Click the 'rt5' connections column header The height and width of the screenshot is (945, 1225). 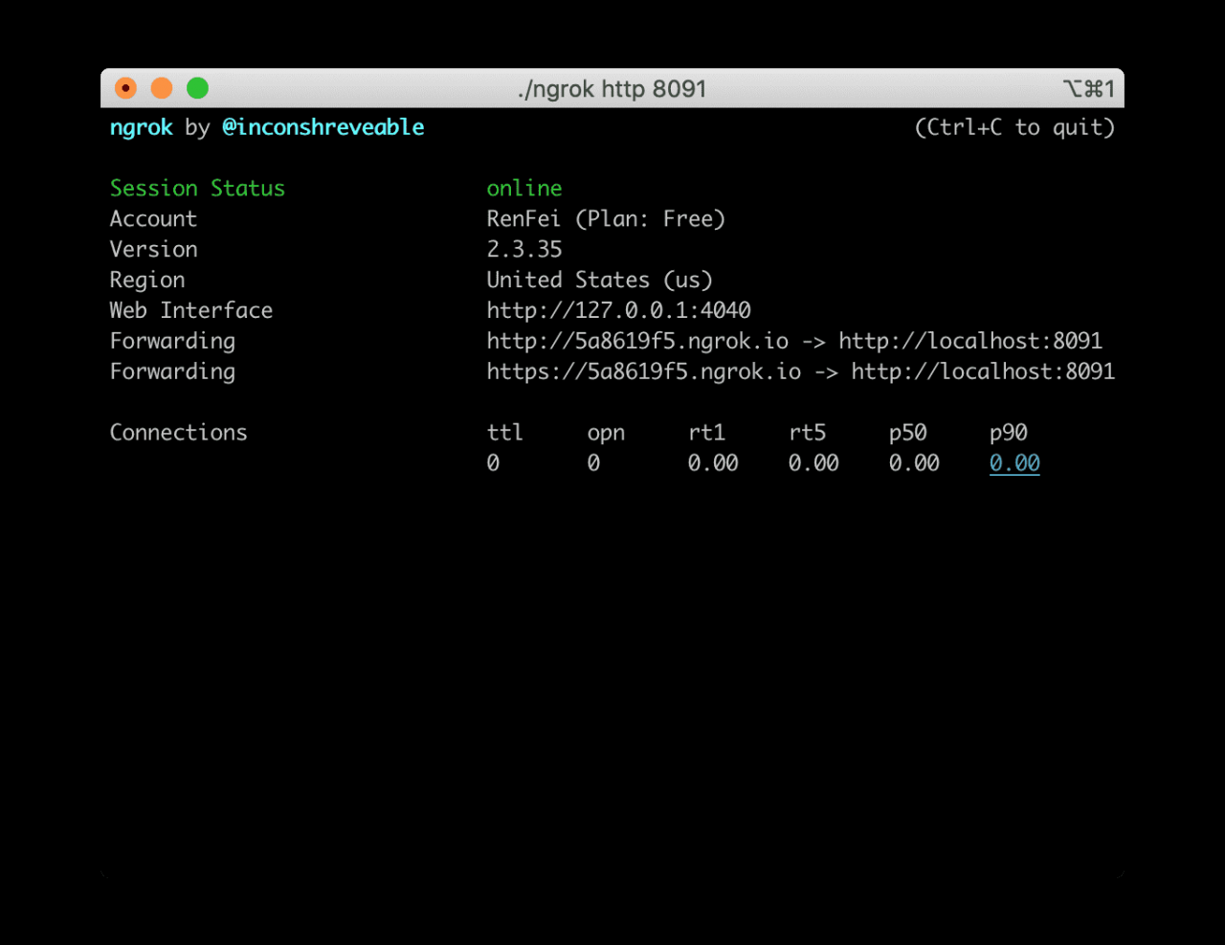(807, 433)
